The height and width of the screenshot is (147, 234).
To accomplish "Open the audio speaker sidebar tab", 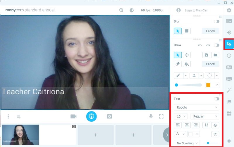I will tap(229, 32).
